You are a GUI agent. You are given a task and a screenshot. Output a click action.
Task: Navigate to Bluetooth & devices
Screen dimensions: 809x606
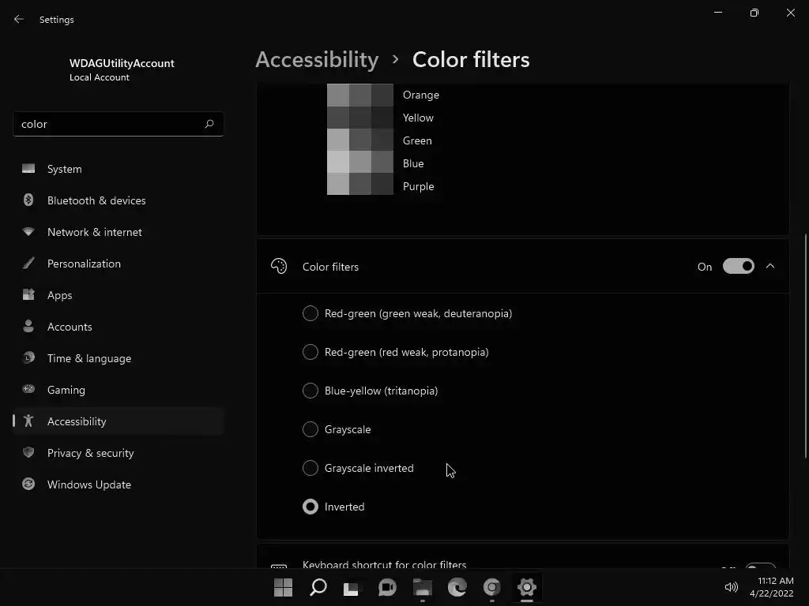[96, 200]
